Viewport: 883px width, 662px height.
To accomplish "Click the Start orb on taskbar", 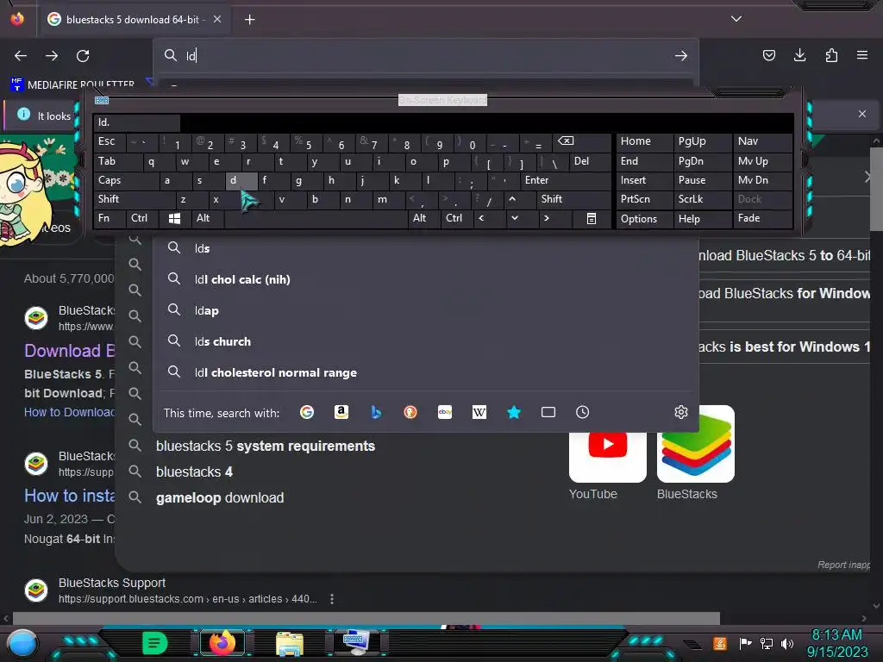I will point(22,643).
